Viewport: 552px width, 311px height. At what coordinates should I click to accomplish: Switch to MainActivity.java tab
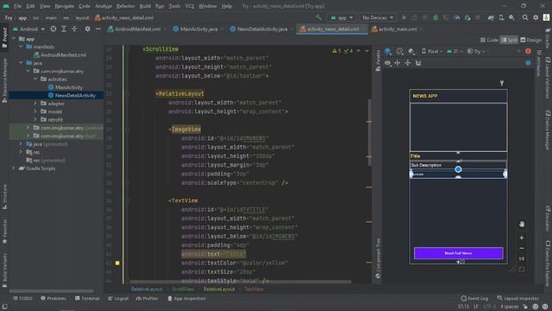pyautogui.click(x=196, y=29)
